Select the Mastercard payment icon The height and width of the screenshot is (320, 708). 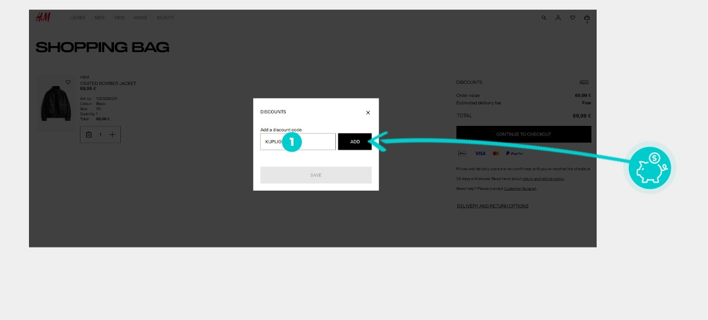(496, 154)
